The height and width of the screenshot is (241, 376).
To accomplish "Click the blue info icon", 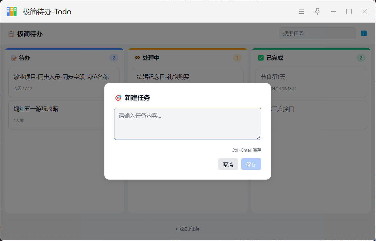I will point(364,33).
